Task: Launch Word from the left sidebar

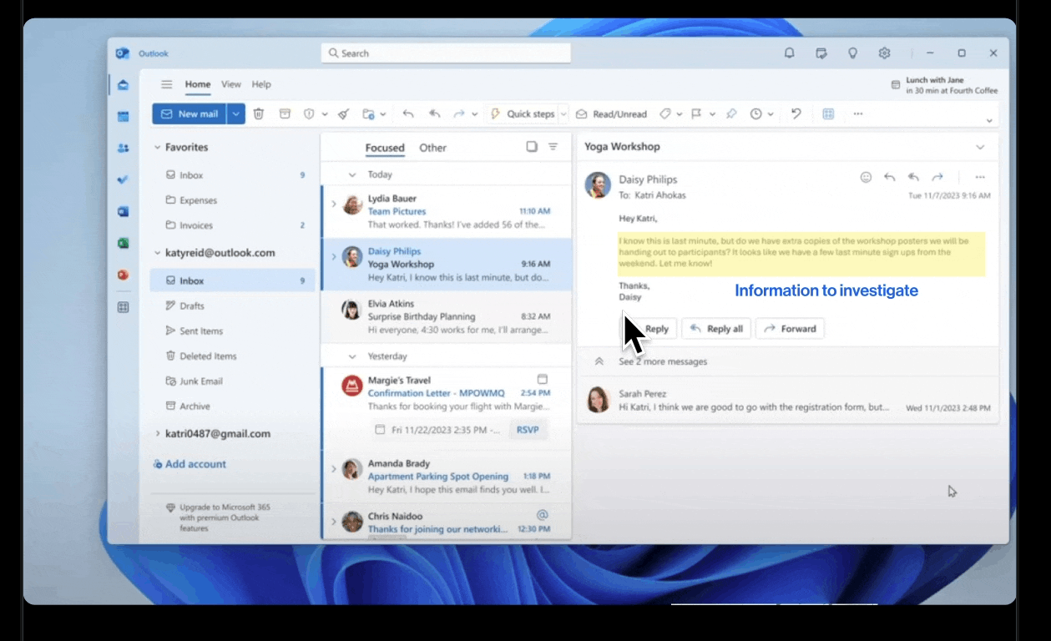Action: point(124,211)
